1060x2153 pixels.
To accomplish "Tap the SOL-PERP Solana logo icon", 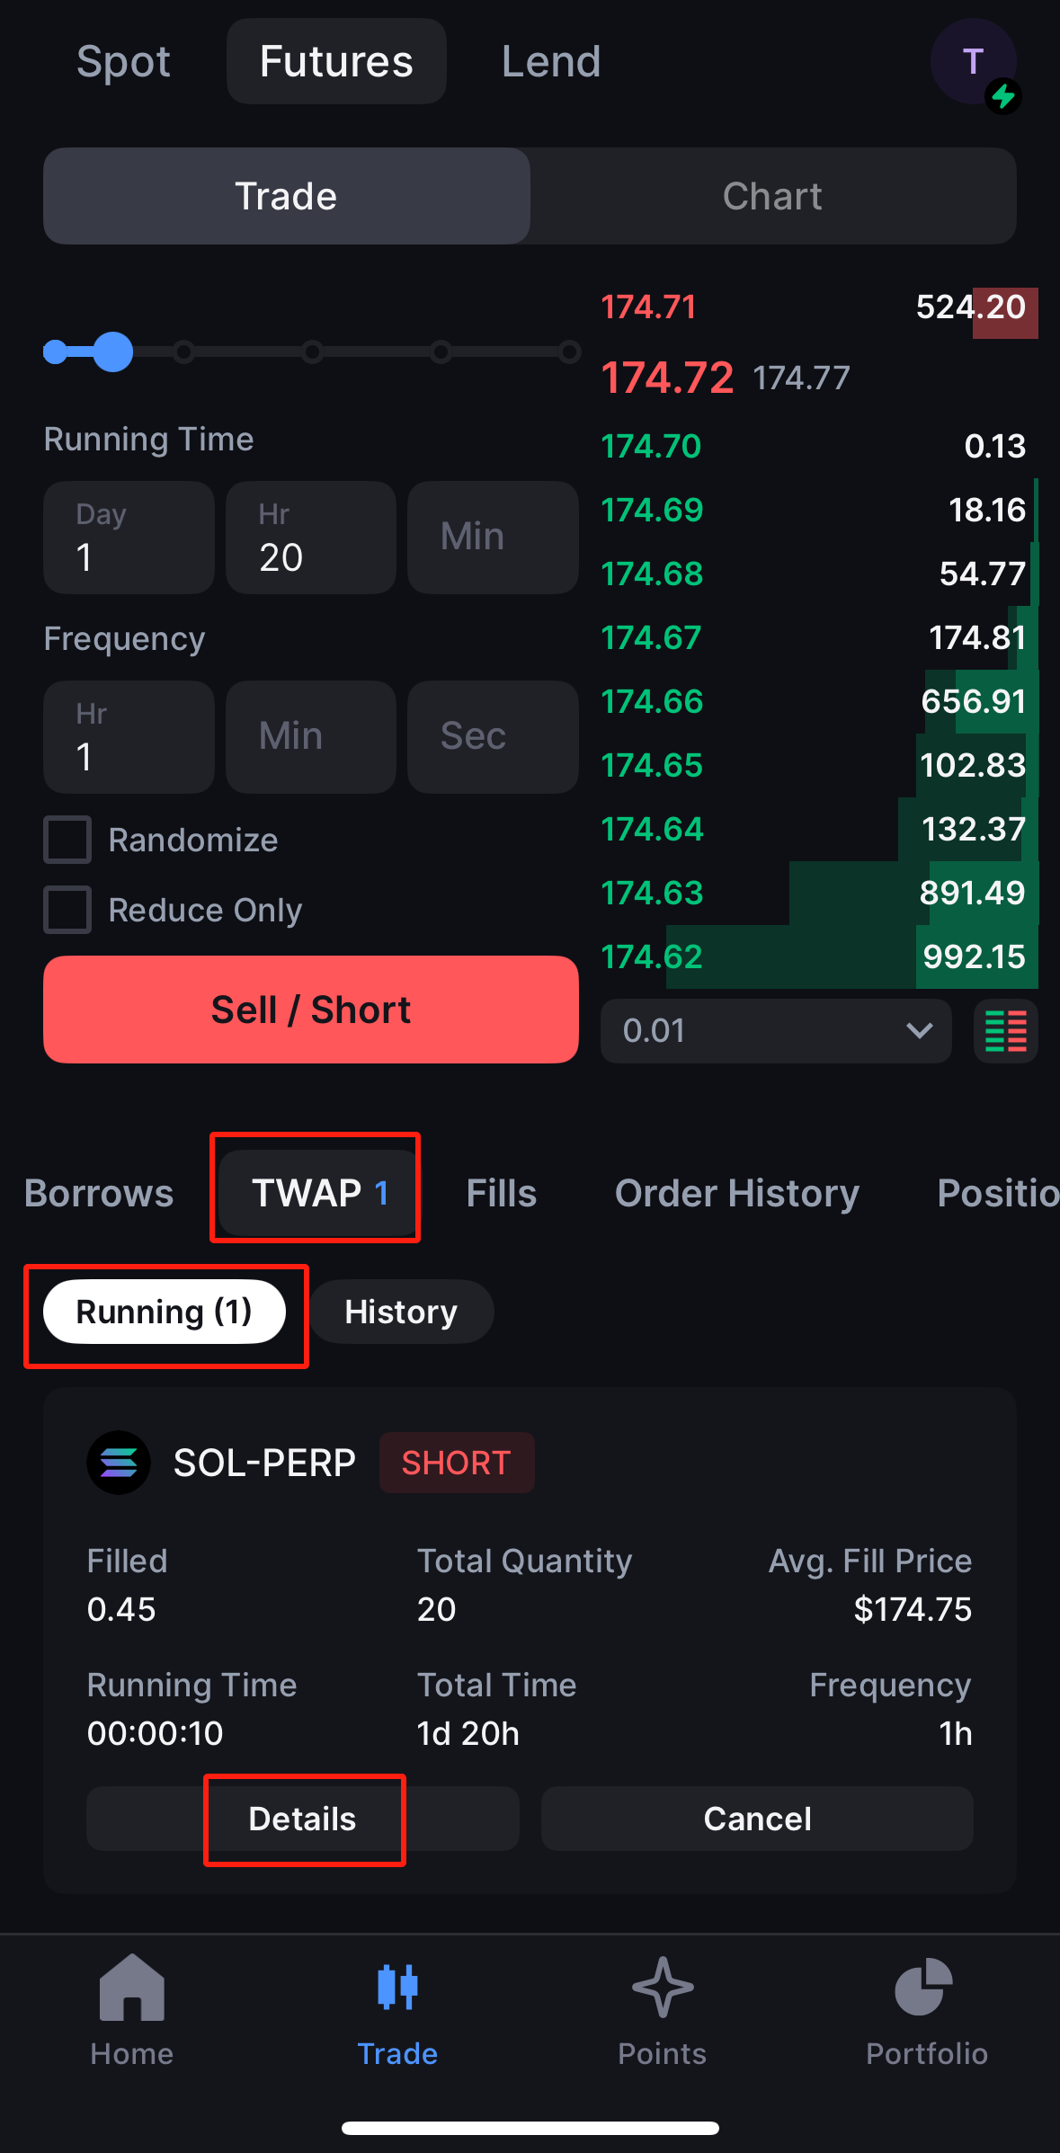I will [119, 1463].
